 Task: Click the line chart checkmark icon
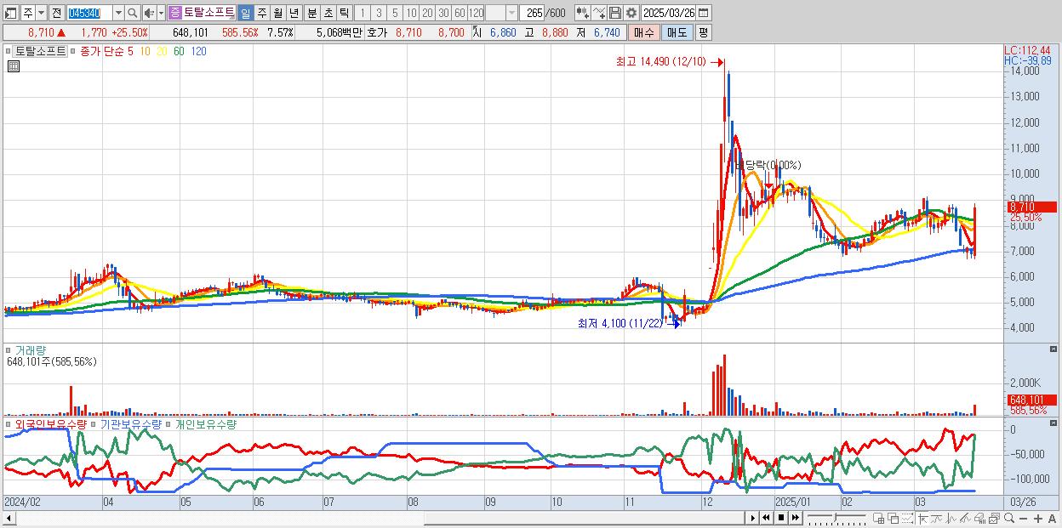coord(598,13)
